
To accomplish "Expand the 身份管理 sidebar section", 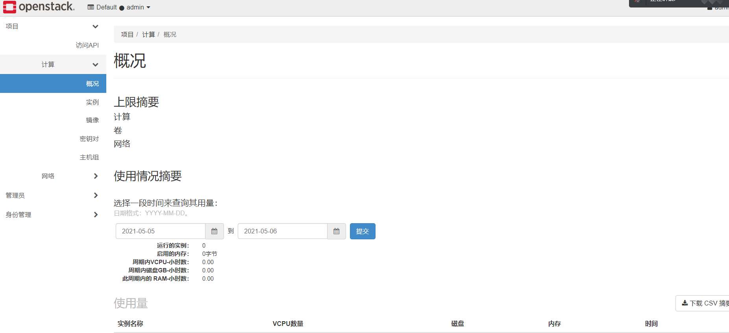I will point(53,215).
